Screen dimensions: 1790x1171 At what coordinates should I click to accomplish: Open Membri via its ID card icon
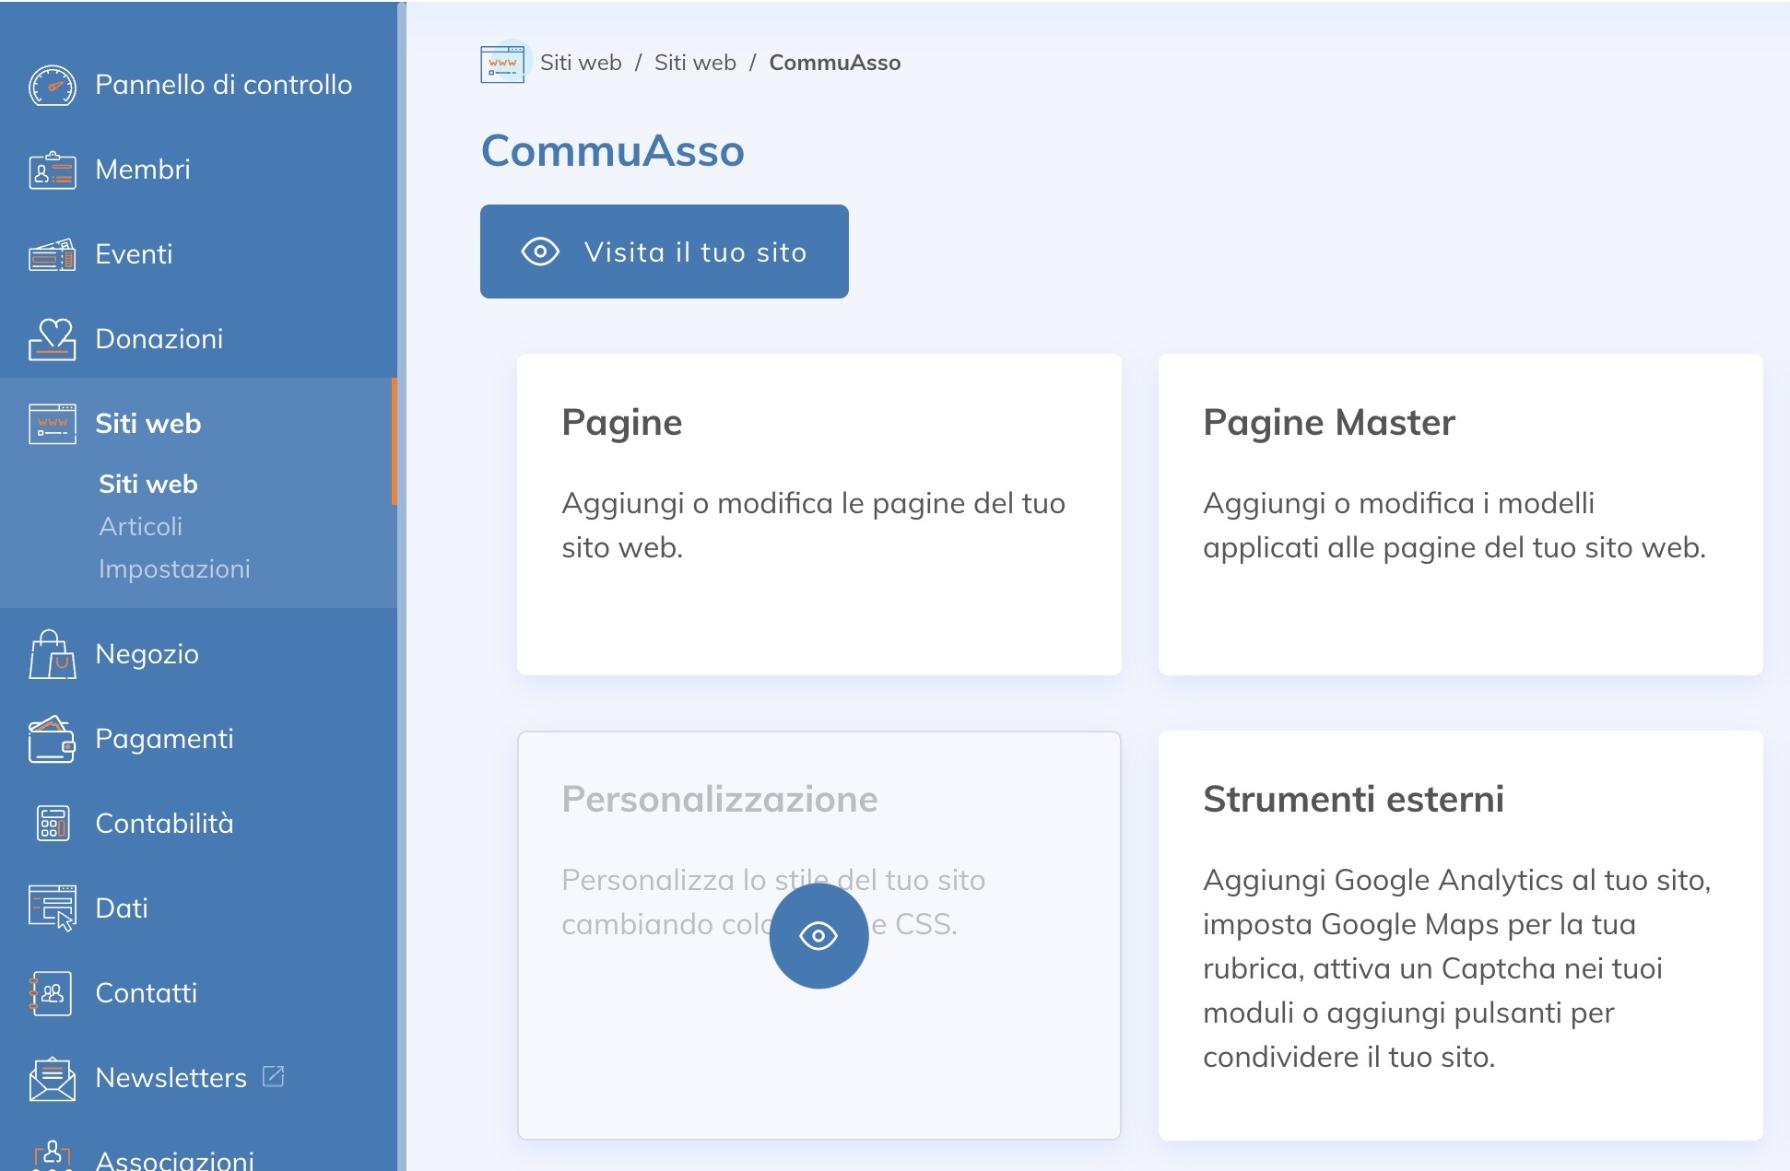pyautogui.click(x=53, y=170)
